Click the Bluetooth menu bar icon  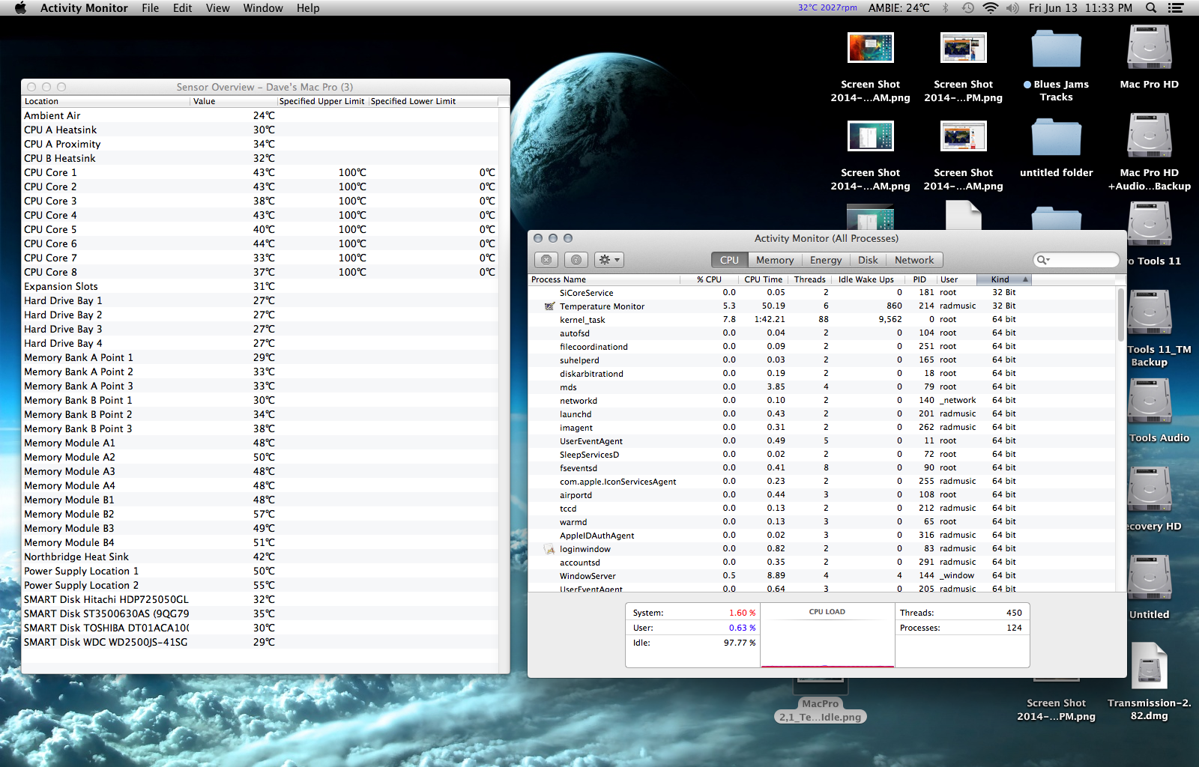point(946,8)
